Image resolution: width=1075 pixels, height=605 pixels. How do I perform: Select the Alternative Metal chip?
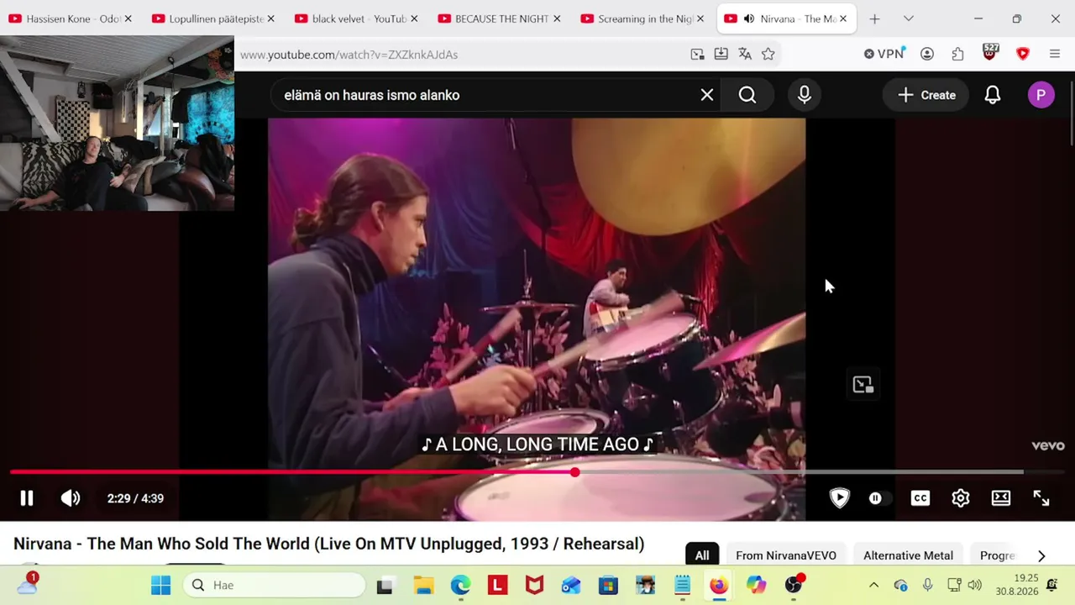tap(908, 555)
